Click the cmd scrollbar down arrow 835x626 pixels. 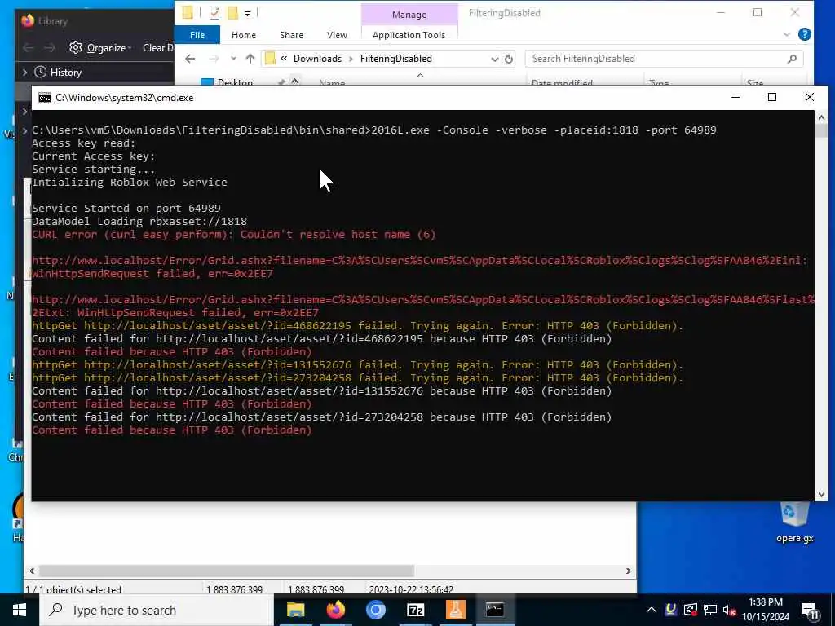(821, 495)
